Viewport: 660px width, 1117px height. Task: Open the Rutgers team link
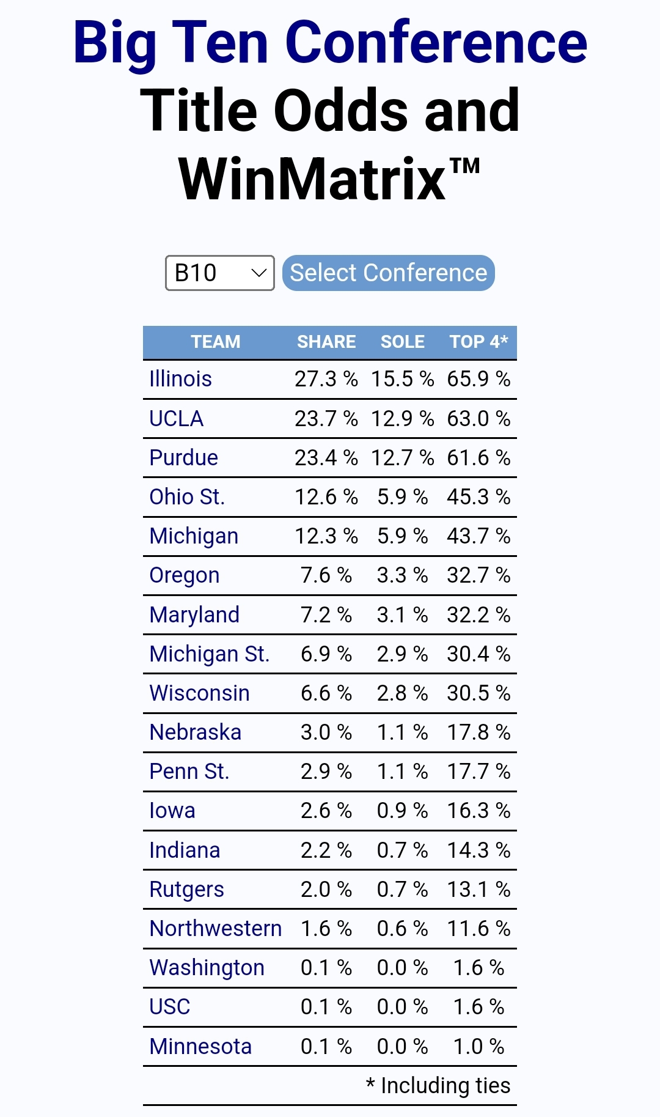coord(186,890)
